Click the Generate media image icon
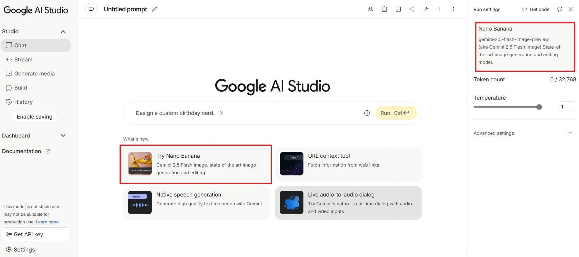The width and height of the screenshot is (579, 257). click(x=9, y=73)
